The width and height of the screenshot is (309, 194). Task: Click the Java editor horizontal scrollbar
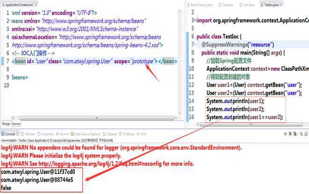click(x=251, y=125)
